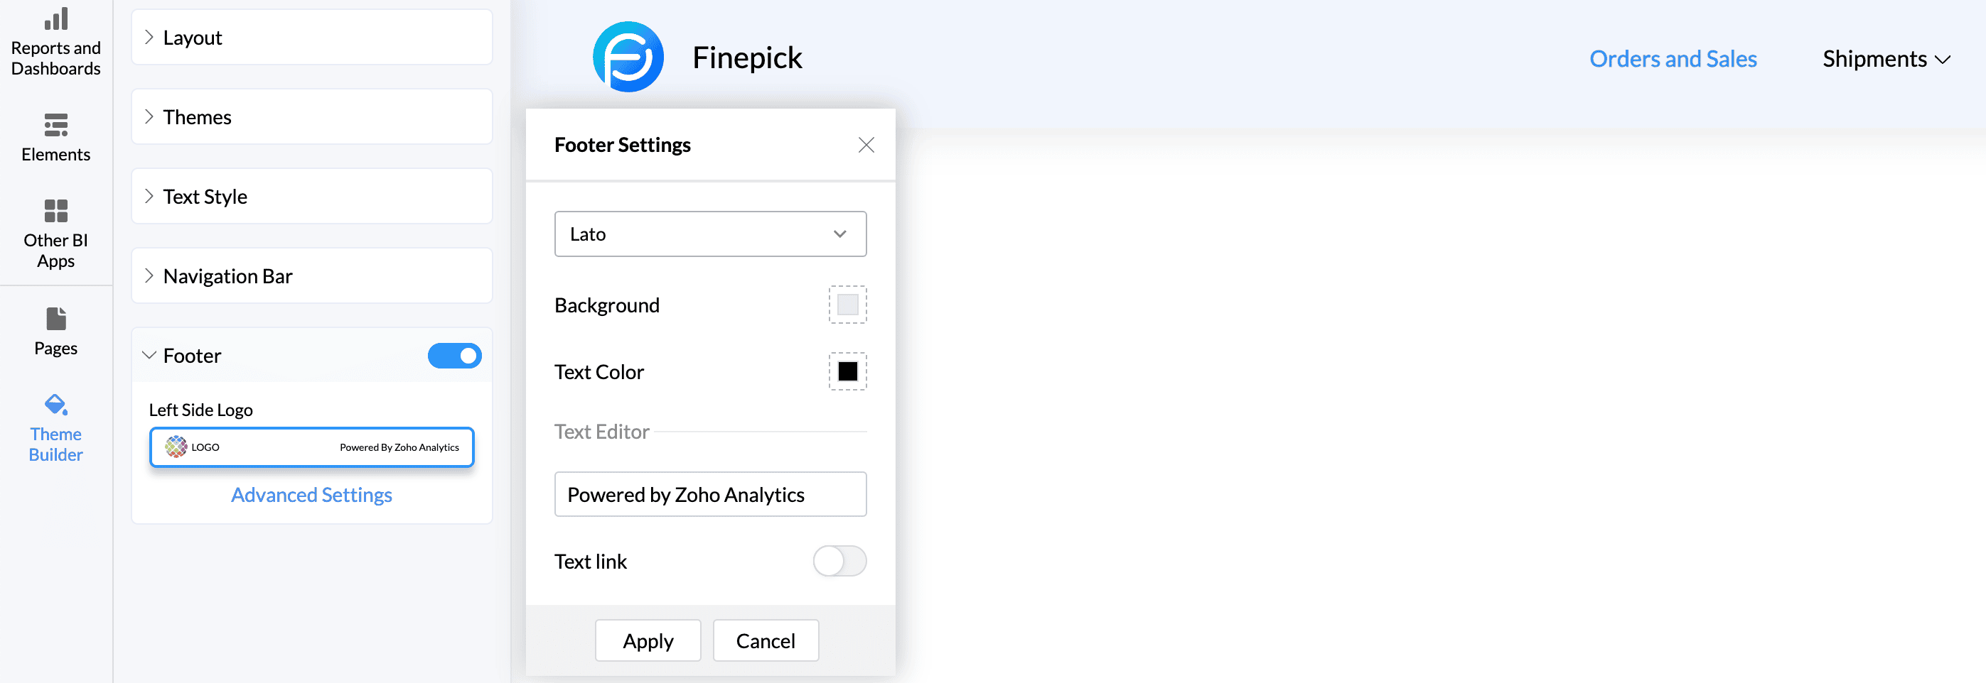Disable the Footer toggle switch
Viewport: 1986px width, 683px height.
455,356
